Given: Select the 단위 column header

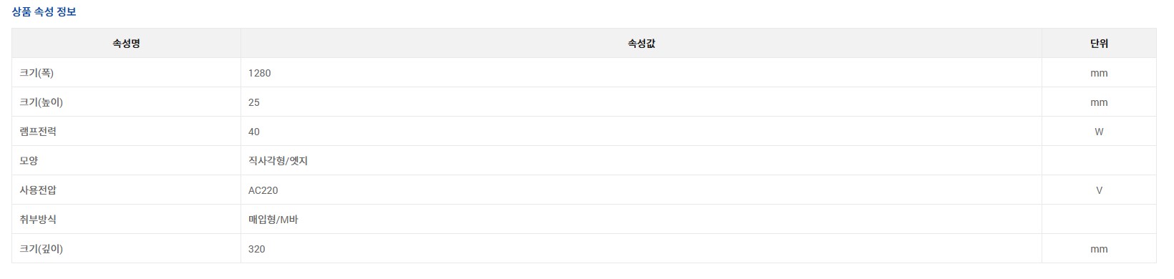Looking at the screenshot, I should pyautogui.click(x=1099, y=44).
